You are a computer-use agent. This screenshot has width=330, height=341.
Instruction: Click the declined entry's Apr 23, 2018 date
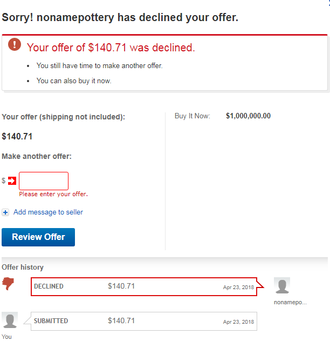pyautogui.click(x=238, y=287)
